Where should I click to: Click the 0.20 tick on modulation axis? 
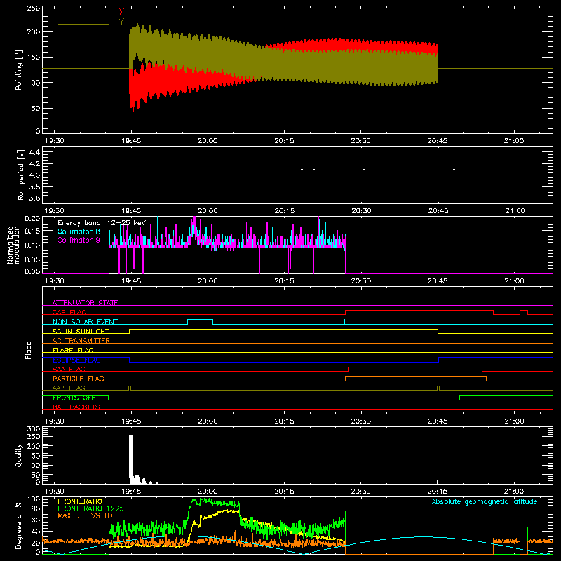tap(32, 219)
